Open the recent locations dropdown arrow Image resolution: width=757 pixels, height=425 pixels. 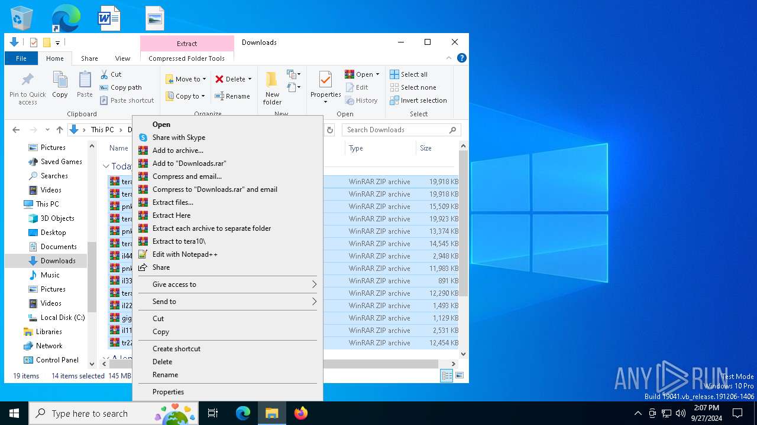pyautogui.click(x=47, y=130)
